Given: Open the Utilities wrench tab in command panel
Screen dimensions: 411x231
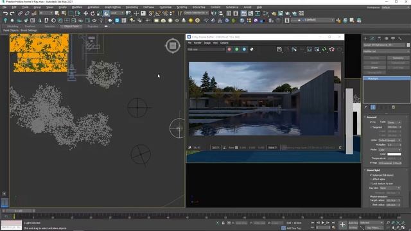Looking at the screenshot, I should coord(400,38).
